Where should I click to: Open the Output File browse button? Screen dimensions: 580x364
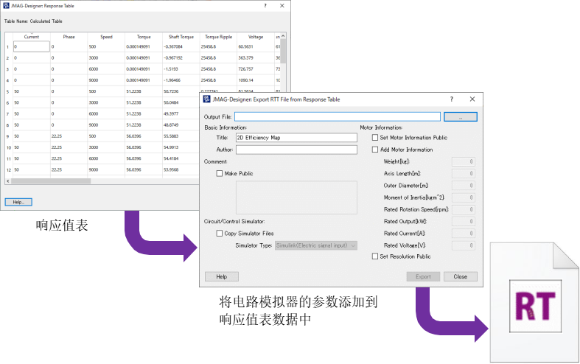point(461,116)
